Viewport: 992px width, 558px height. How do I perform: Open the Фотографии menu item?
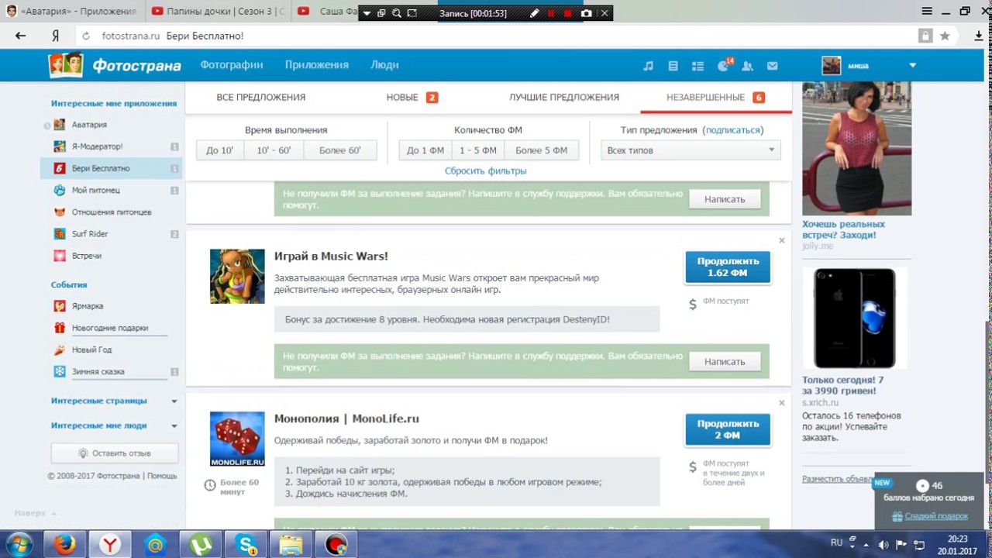pyautogui.click(x=232, y=65)
